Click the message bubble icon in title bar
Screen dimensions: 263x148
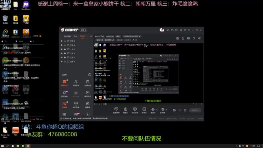pyautogui.click(x=176, y=30)
